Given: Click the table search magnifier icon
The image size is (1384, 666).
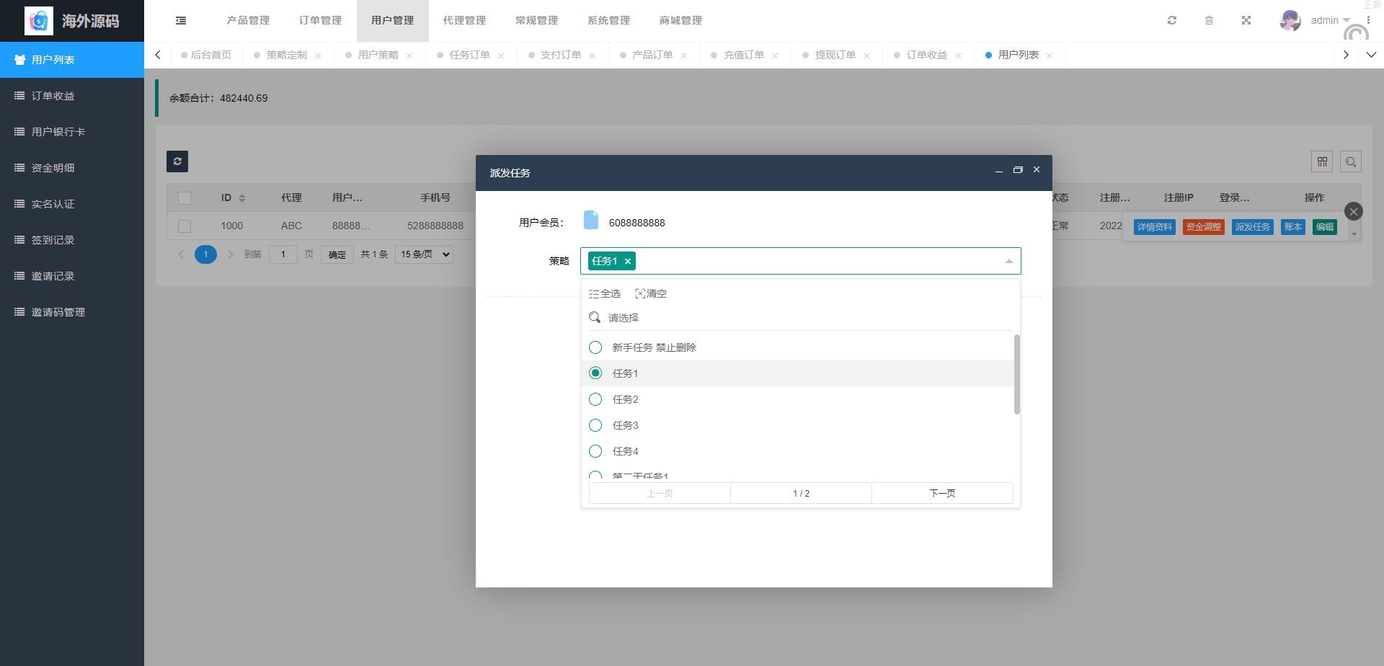Looking at the screenshot, I should (x=1351, y=162).
